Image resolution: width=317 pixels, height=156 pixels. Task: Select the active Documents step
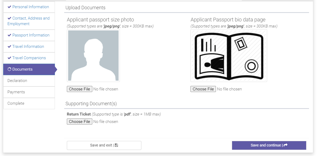coord(29,69)
